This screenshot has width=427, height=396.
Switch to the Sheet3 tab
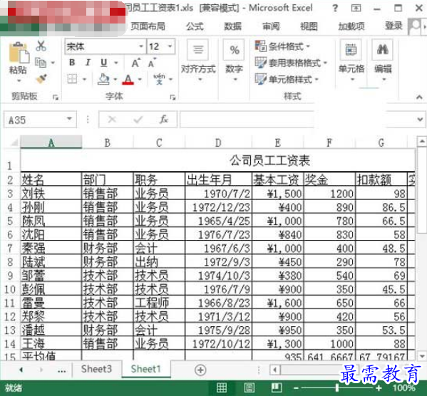click(96, 369)
